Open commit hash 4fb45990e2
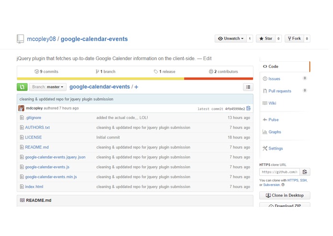Image resolution: width=333 pixels, height=236 pixels. click(235, 109)
